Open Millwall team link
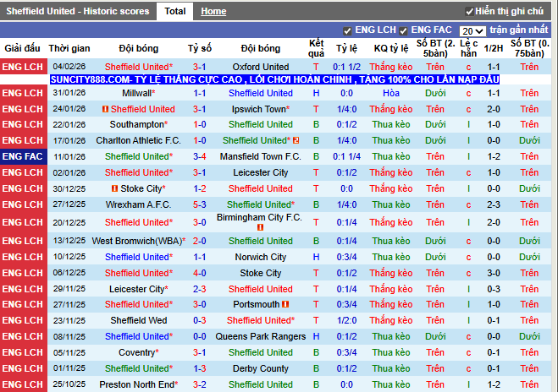This screenshot has width=558, height=392. pos(137,93)
